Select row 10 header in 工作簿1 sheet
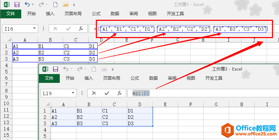Viewport: 279px width, 140px height. tap(6, 103)
